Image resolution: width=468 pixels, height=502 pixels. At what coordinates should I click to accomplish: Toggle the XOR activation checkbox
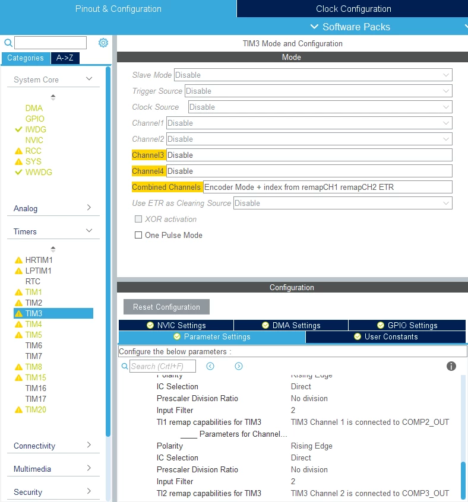click(138, 219)
